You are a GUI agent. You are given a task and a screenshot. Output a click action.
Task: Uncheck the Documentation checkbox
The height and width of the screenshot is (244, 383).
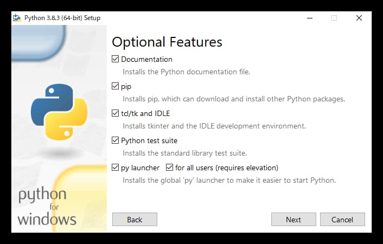[x=116, y=59]
